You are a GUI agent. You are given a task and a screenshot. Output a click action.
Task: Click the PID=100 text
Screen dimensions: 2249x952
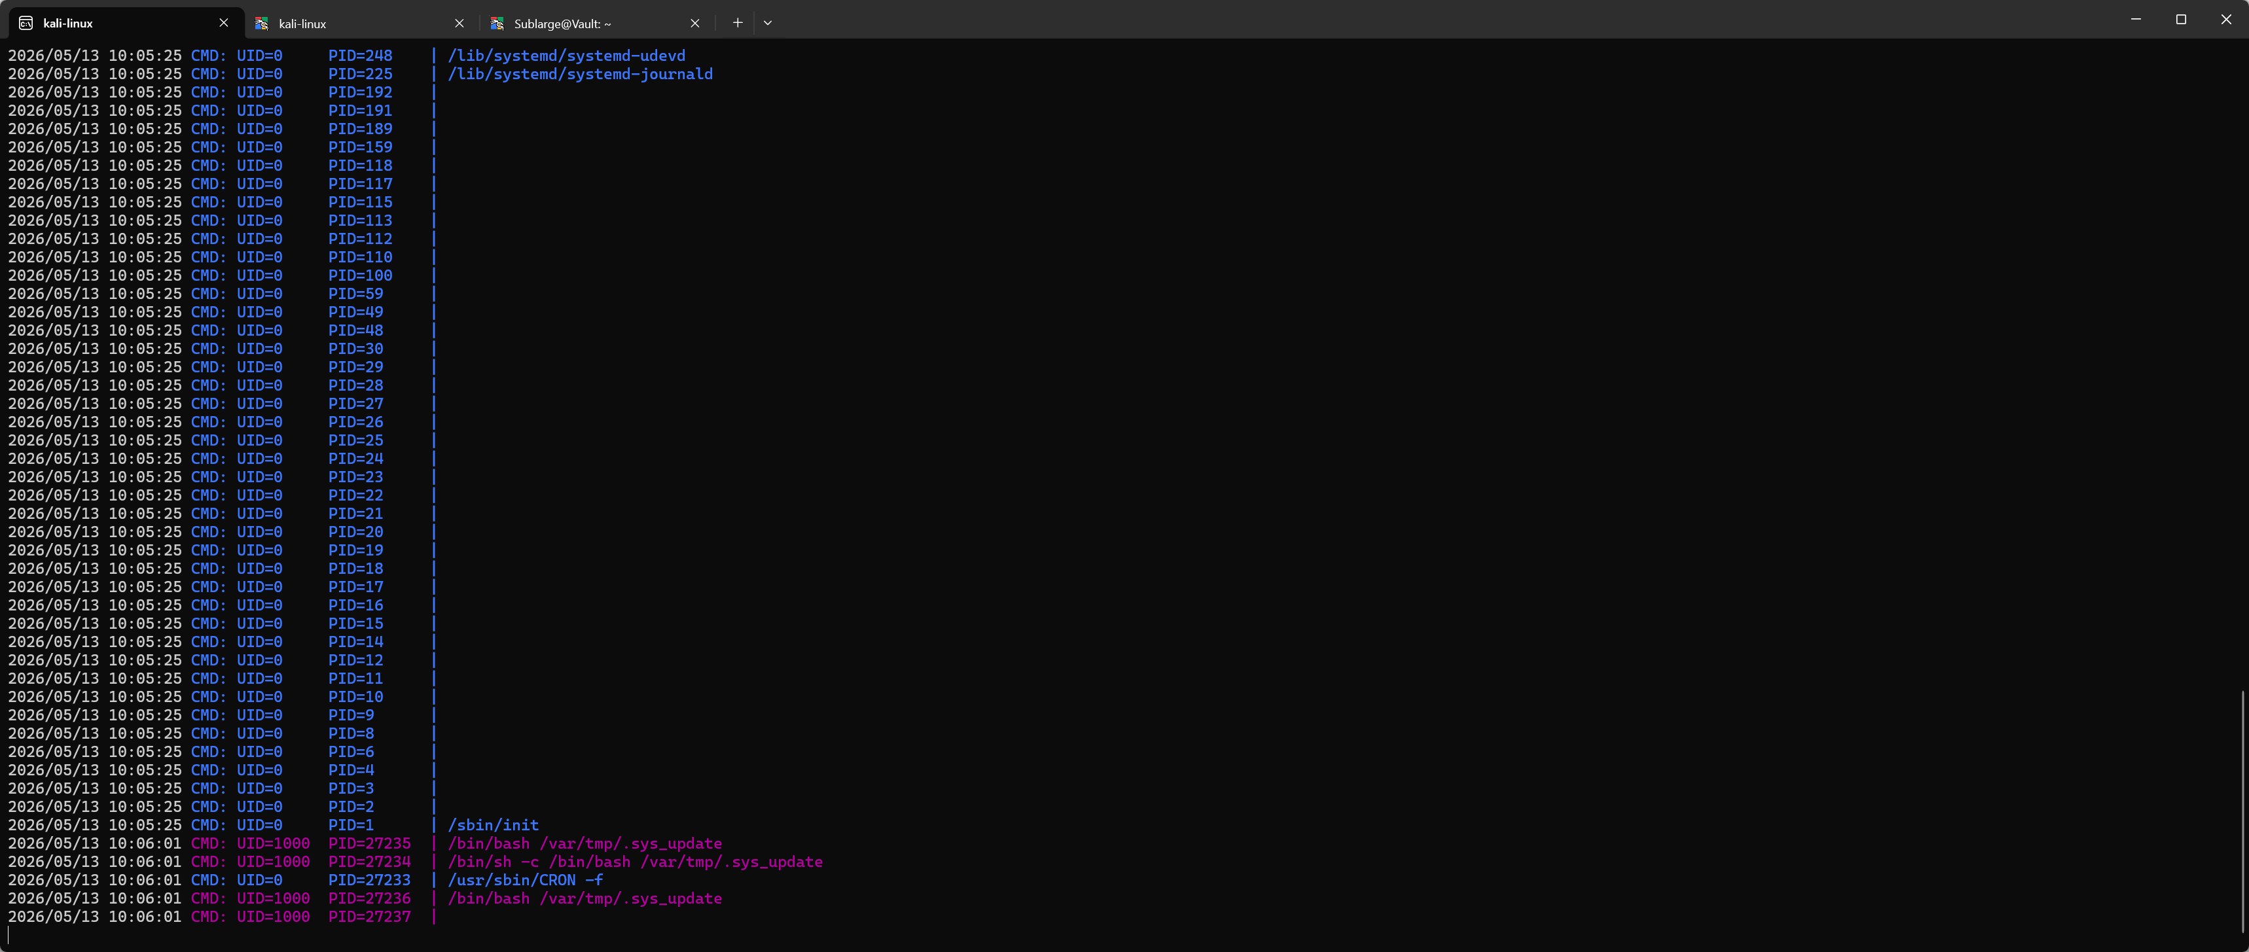tap(361, 275)
